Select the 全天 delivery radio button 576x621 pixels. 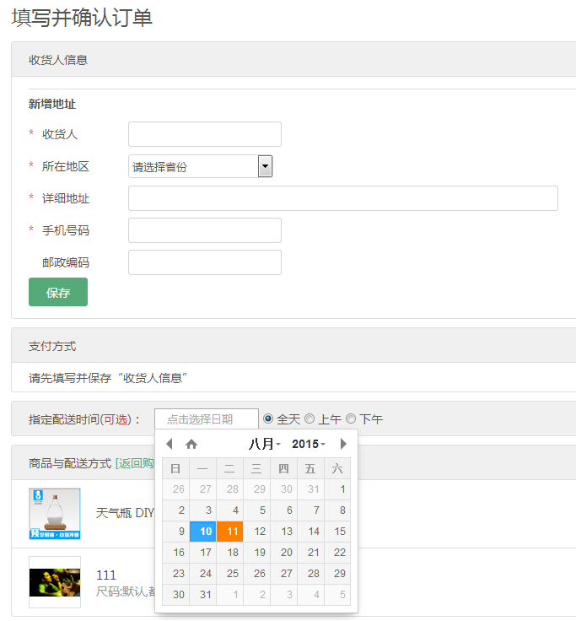269,418
